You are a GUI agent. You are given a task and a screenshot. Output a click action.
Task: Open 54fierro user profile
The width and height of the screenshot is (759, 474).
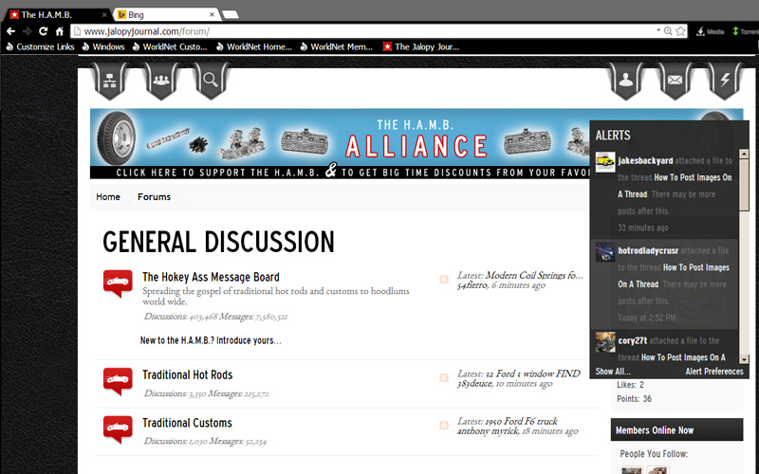(472, 285)
